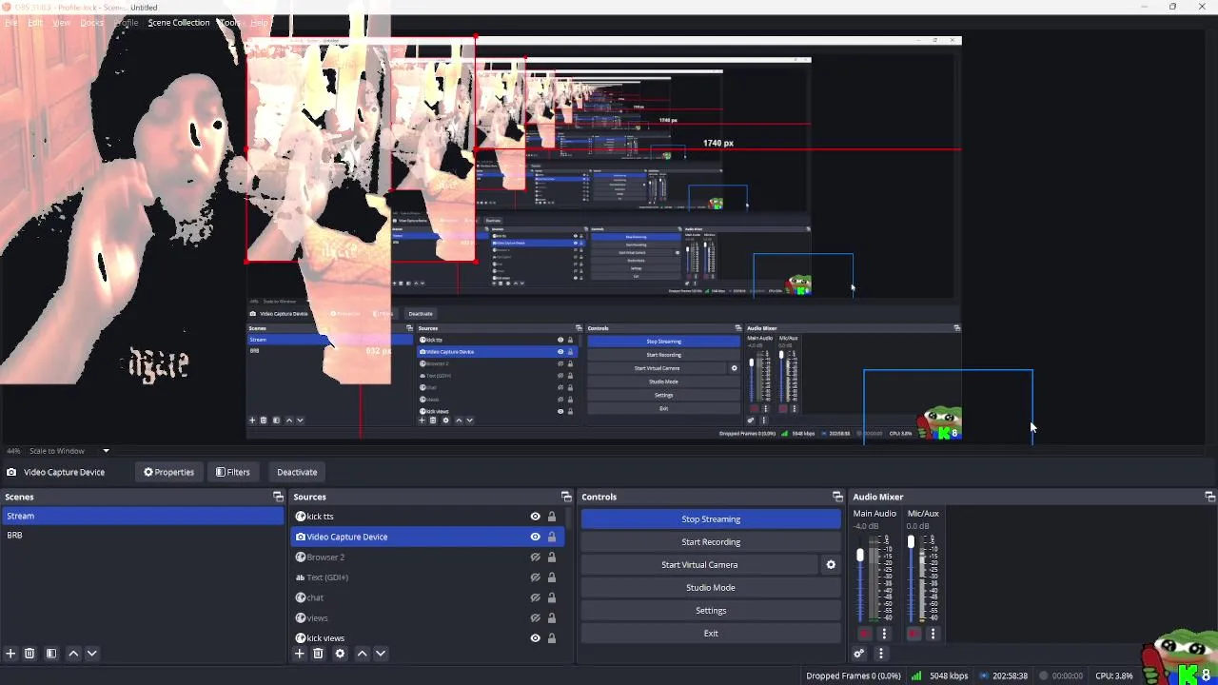
Task: Undock the Audio Mixer float icon
Action: click(1209, 497)
